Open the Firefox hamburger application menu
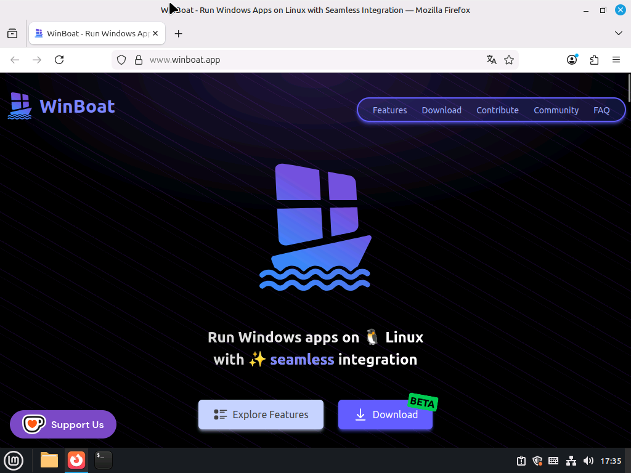Image resolution: width=631 pixels, height=473 pixels. coord(616,60)
